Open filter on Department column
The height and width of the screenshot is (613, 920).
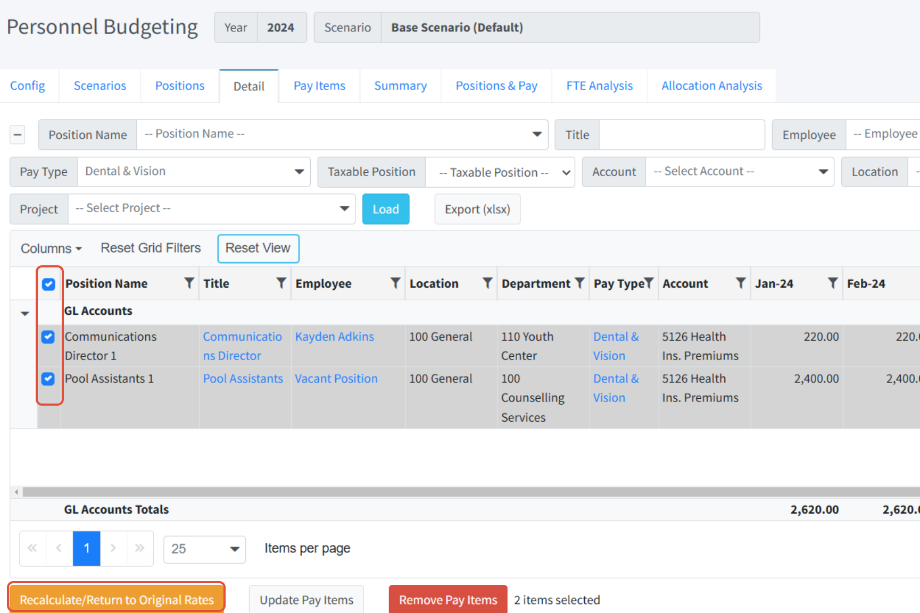(x=580, y=283)
